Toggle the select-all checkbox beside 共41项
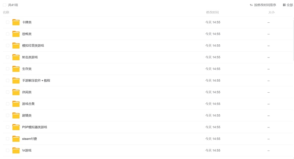Viewport: 294px width, 159px height. coord(5,5)
